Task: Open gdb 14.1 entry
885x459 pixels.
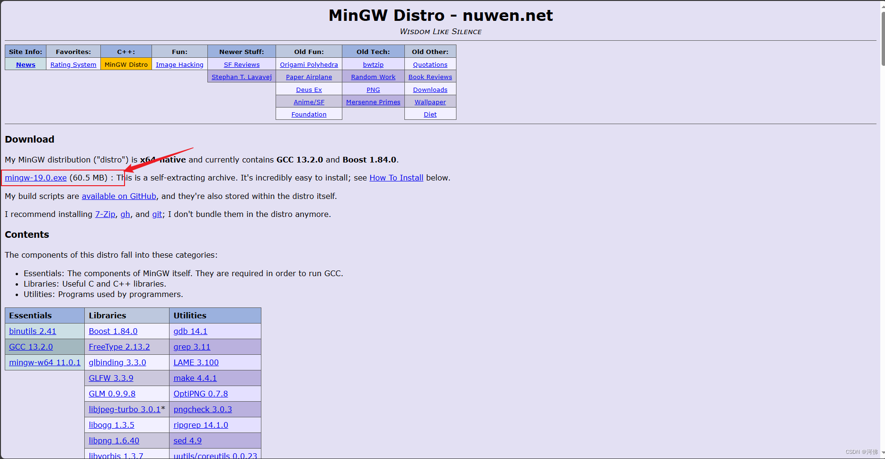Action: [190, 331]
